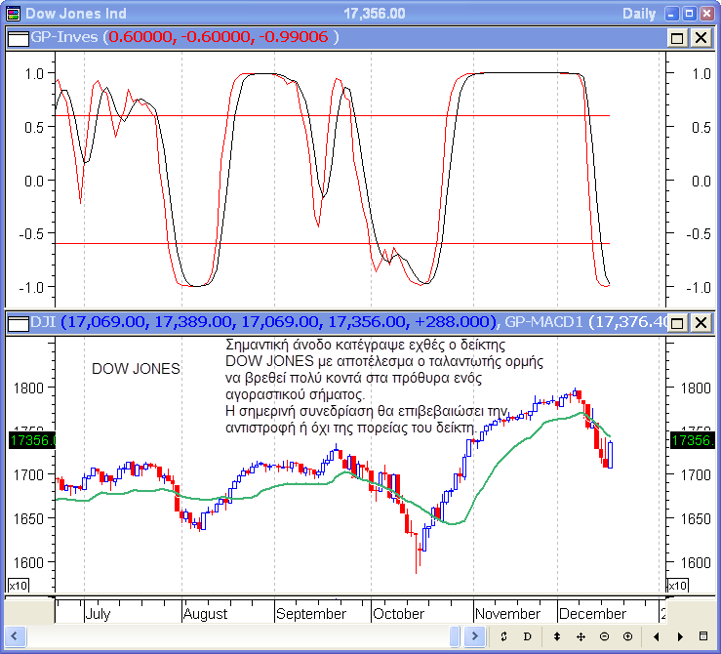Click the 'Daily' periodicity label in title bar
The width and height of the screenshot is (721, 654).
coord(641,13)
